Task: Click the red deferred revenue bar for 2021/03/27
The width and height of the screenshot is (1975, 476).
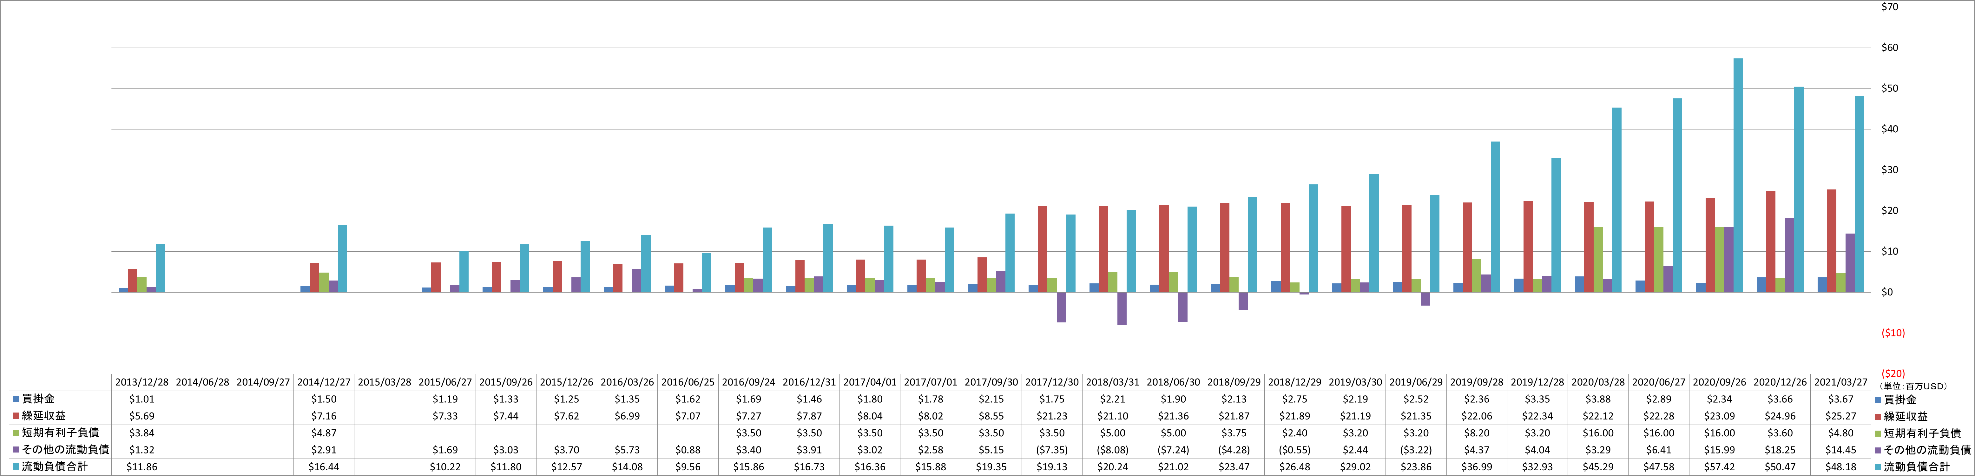Action: (1832, 241)
